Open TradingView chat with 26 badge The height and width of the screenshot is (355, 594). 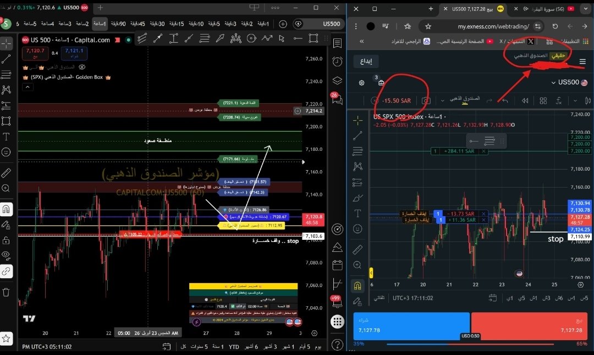[337, 99]
